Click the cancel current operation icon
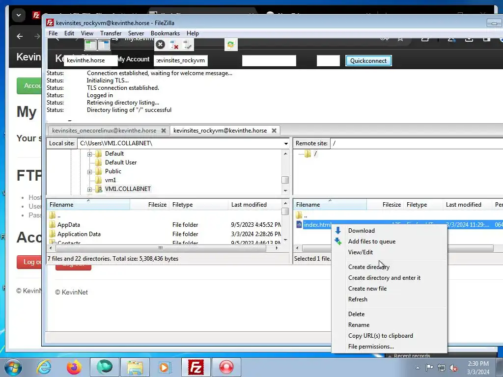The image size is (503, 377). tap(161, 45)
